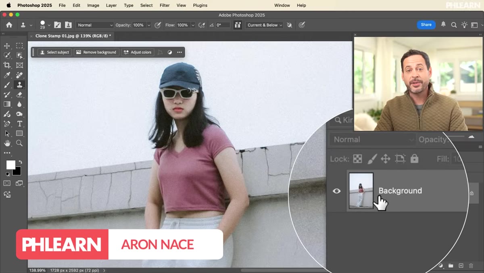
Task: Select the Path Selection tool
Action: (x=7, y=134)
